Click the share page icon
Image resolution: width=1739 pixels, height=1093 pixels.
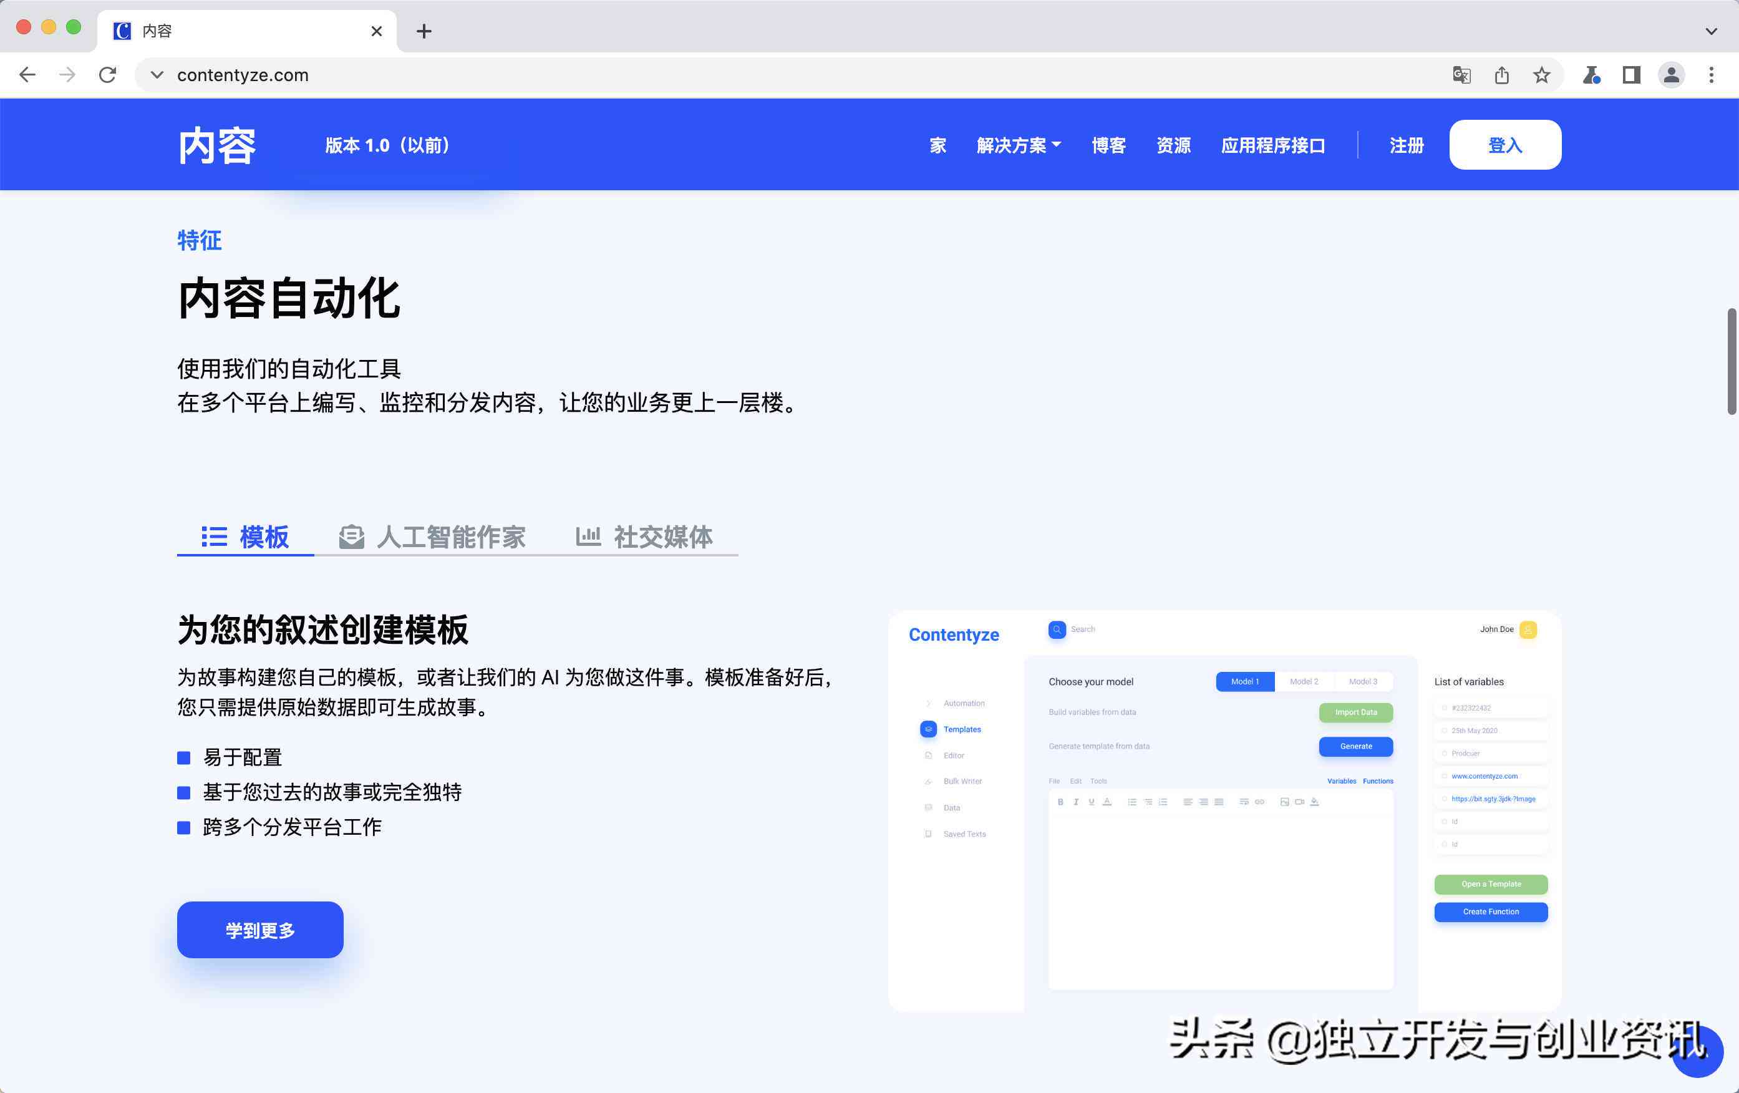1502,74
